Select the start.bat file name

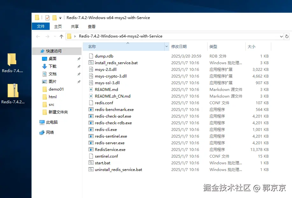click(x=103, y=163)
